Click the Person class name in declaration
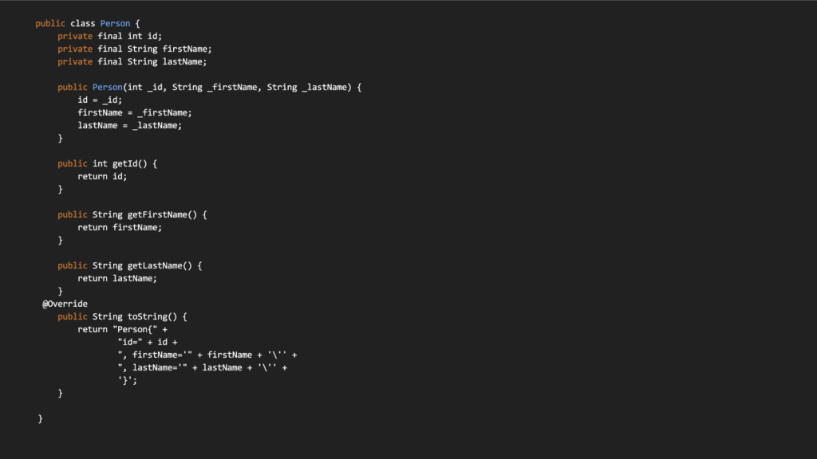Screen dimensions: 817x459 pos(115,23)
